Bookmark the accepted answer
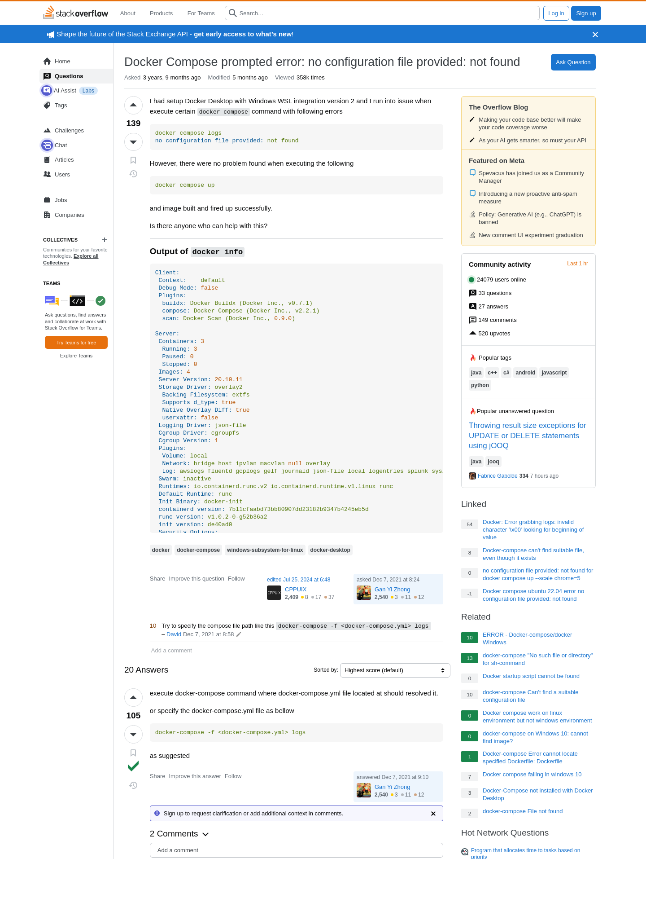Screen dimensions: 646x898 133,753
